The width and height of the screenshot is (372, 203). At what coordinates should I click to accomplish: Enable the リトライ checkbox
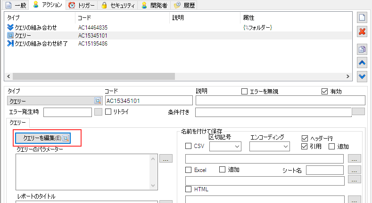[108, 111]
